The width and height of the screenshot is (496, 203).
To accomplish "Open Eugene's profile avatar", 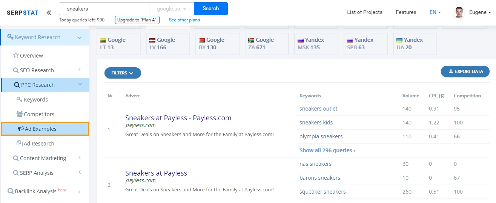I will click(459, 12).
